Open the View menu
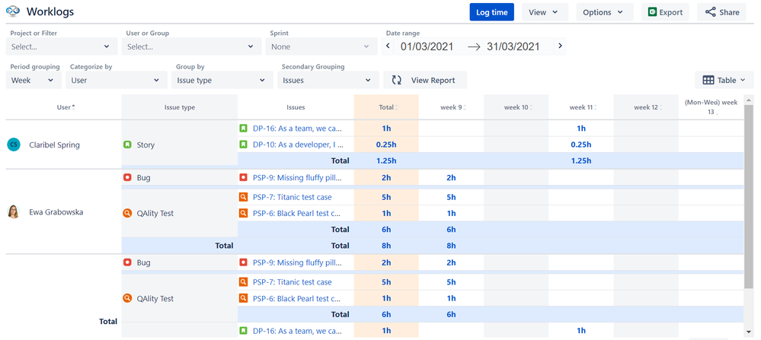This screenshot has width=761, height=340. [545, 12]
